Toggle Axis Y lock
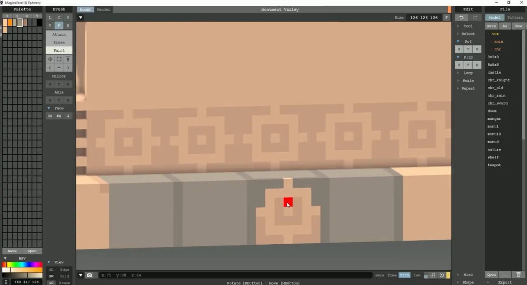Viewport: 527px width, 285px height. click(x=59, y=100)
